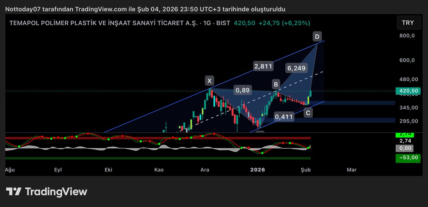Click the Kas time axis label

point(159,170)
